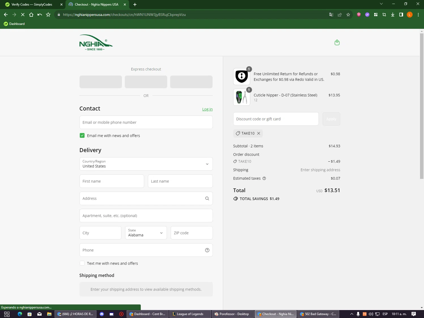Switch to League of Legends taskbar window
Viewport: 424px width, 318px height.
pos(190,314)
